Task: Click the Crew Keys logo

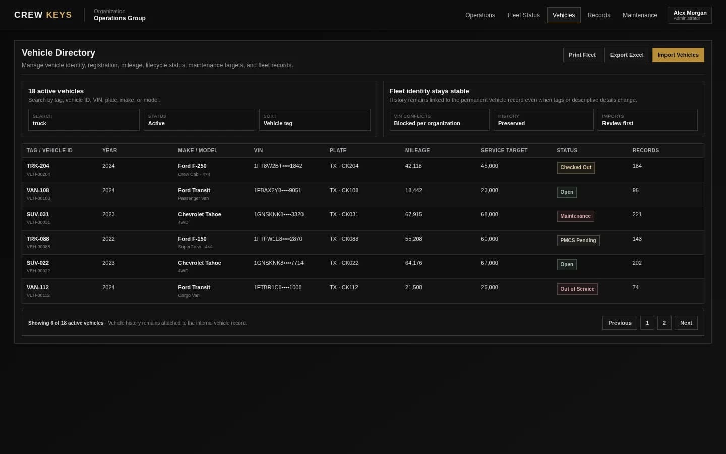Action: [x=43, y=15]
